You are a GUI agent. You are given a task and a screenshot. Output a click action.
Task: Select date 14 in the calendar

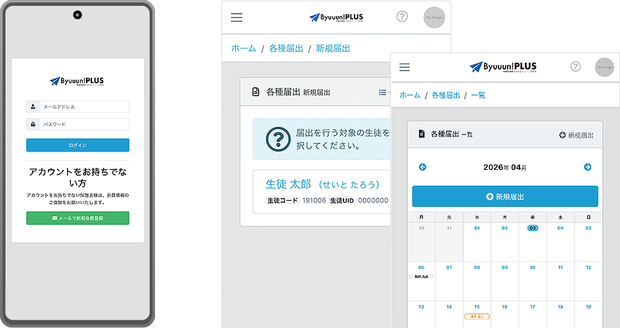(449, 307)
